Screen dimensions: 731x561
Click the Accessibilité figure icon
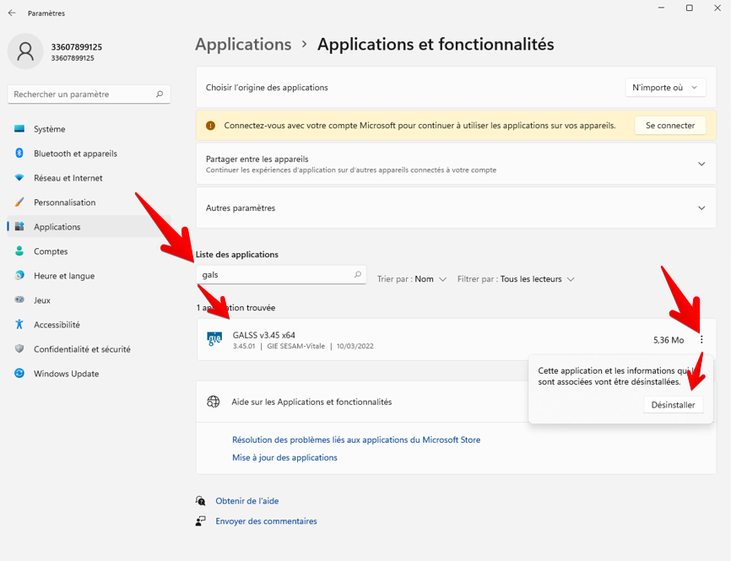point(19,324)
